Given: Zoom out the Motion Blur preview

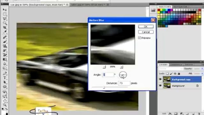Looking at the screenshot, I should (104, 67).
